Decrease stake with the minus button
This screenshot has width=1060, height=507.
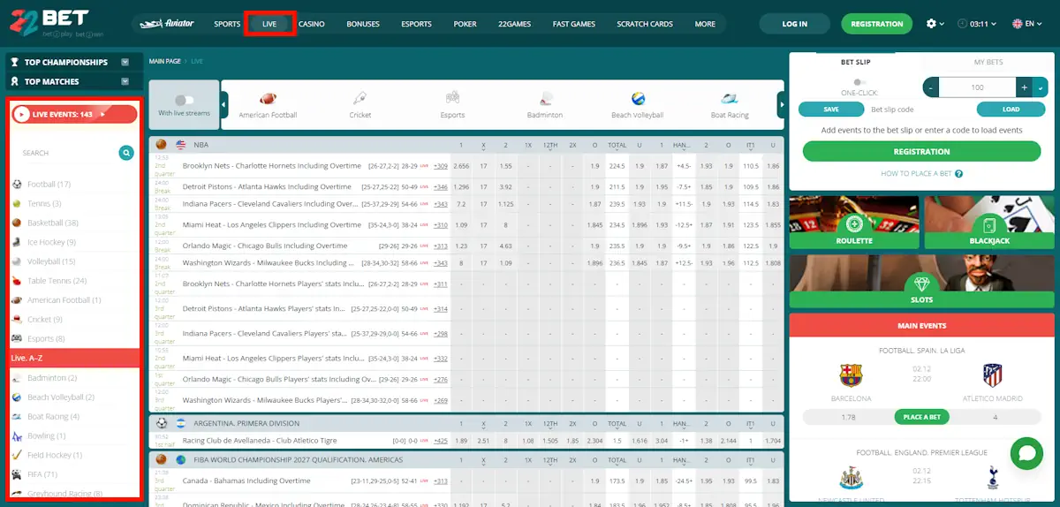tap(931, 87)
